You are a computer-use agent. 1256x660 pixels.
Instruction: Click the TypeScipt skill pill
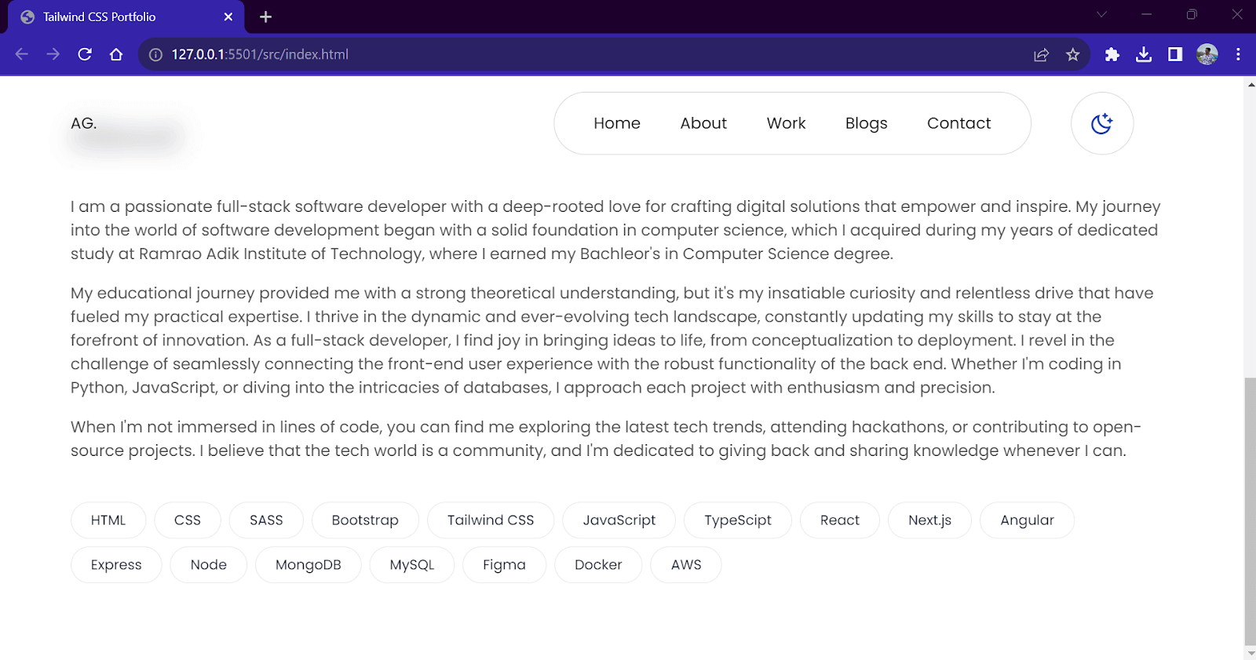738,520
